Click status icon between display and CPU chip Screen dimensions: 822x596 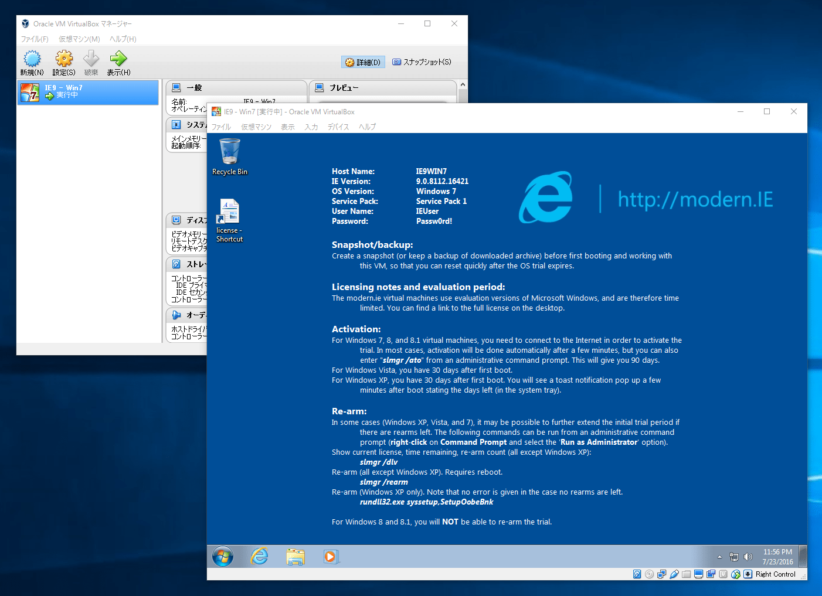[711, 574]
